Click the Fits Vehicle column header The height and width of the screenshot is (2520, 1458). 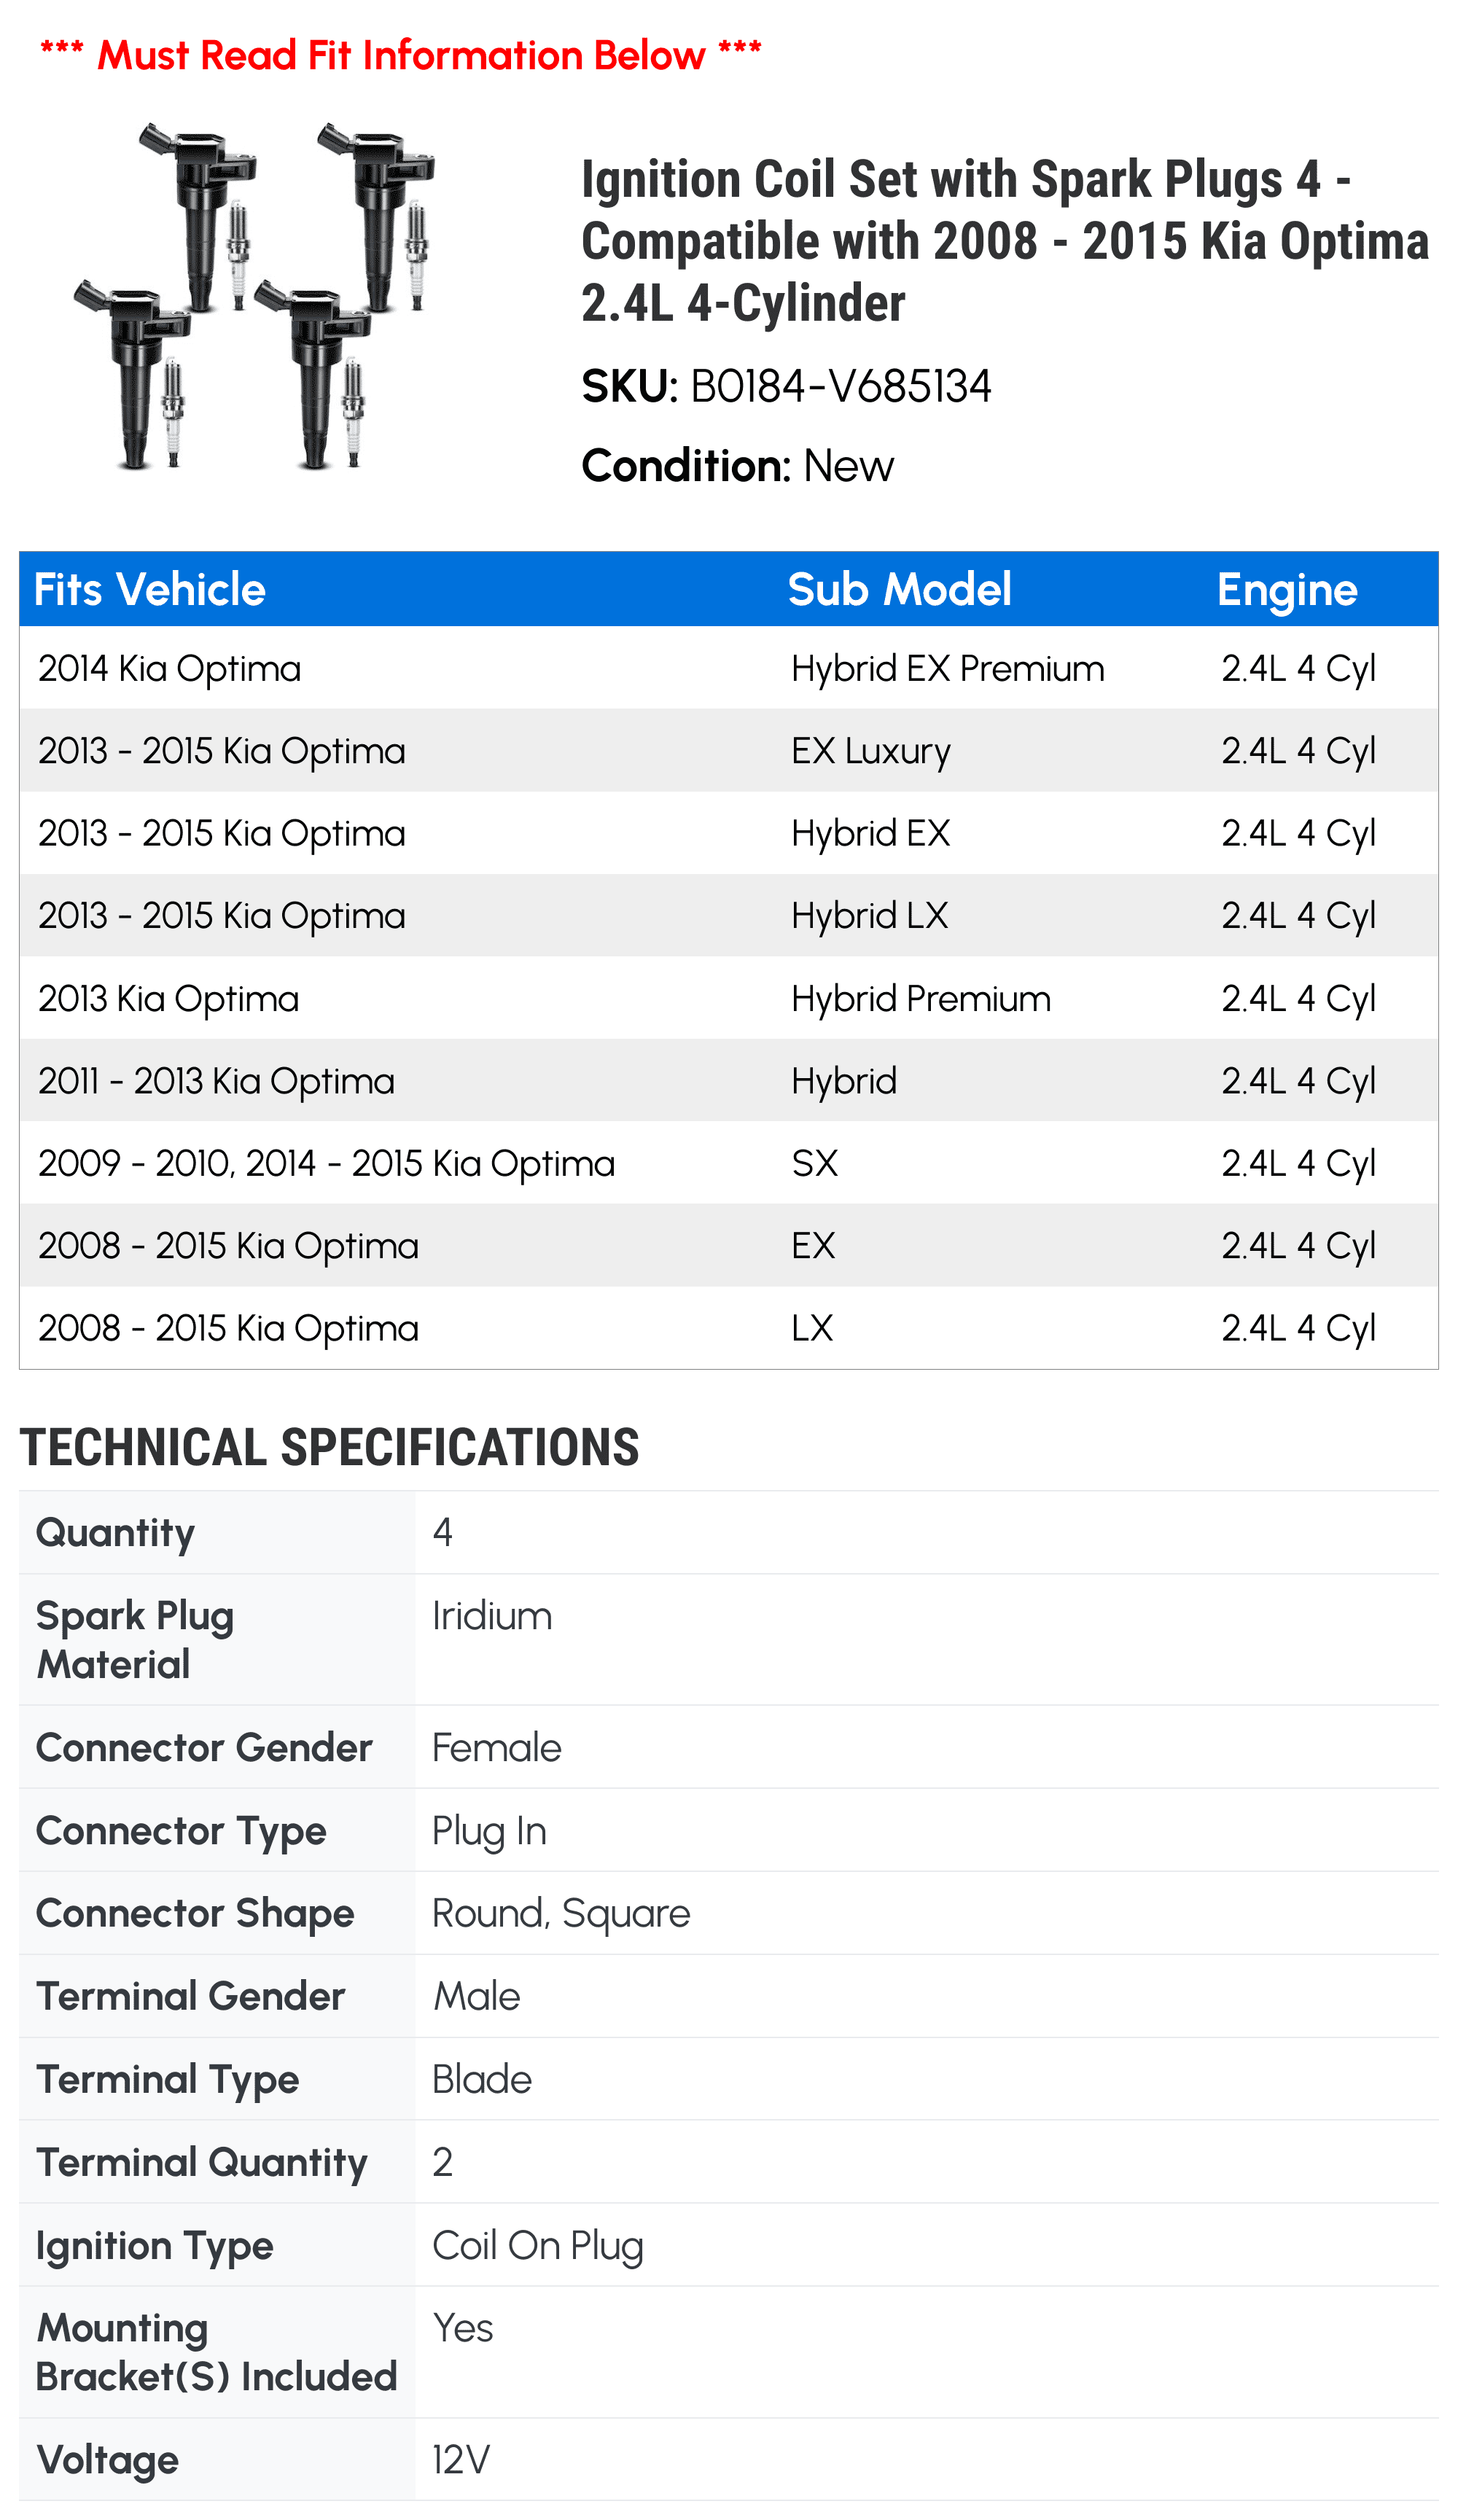point(150,589)
